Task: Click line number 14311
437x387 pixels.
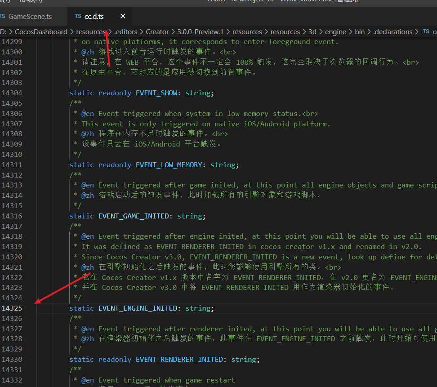Action: coord(12,165)
